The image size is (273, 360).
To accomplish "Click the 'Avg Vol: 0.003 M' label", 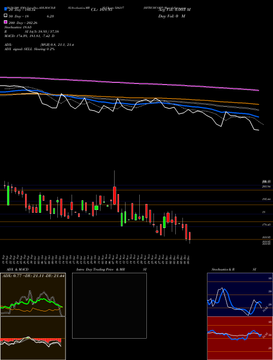I will point(174,10).
